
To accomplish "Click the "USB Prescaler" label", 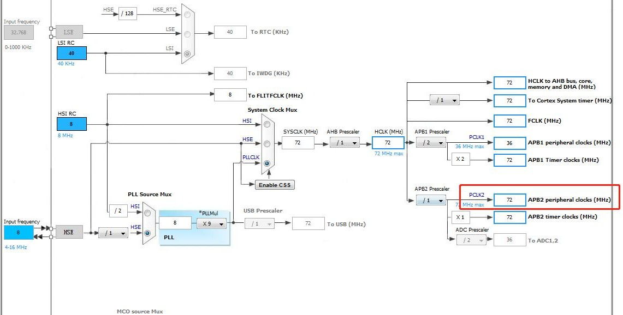I will [263, 211].
